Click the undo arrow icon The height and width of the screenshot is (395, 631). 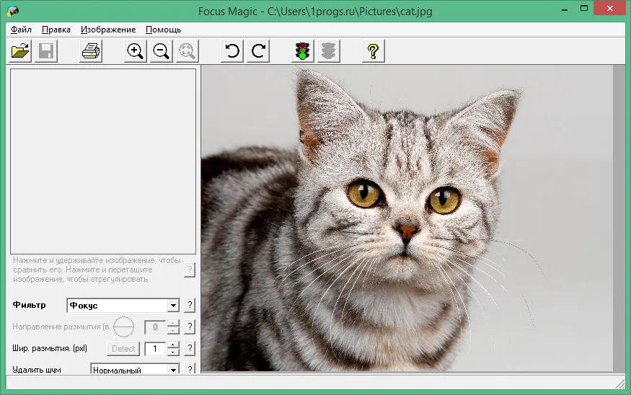pyautogui.click(x=232, y=51)
